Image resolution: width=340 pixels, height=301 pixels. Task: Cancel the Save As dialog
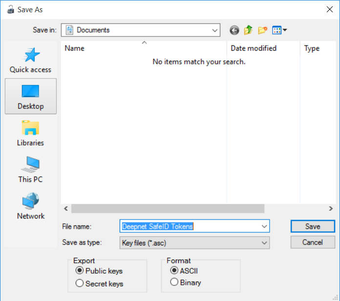point(313,242)
